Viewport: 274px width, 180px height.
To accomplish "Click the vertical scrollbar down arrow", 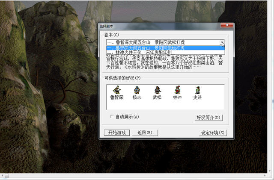I will [270, 171].
